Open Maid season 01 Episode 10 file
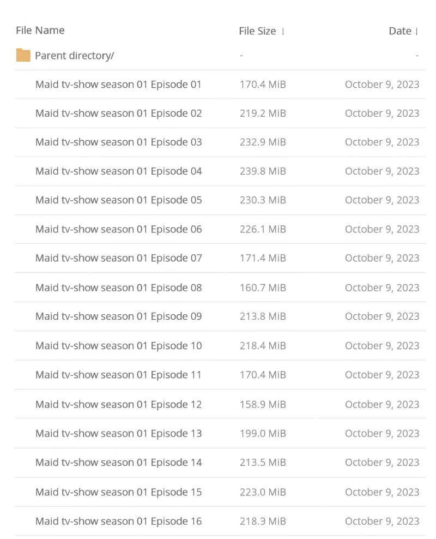This screenshot has height=539, width=436. click(x=118, y=346)
